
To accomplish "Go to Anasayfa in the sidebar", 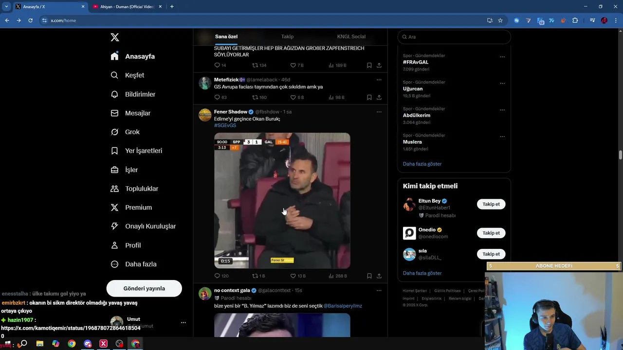I will click(x=132, y=56).
